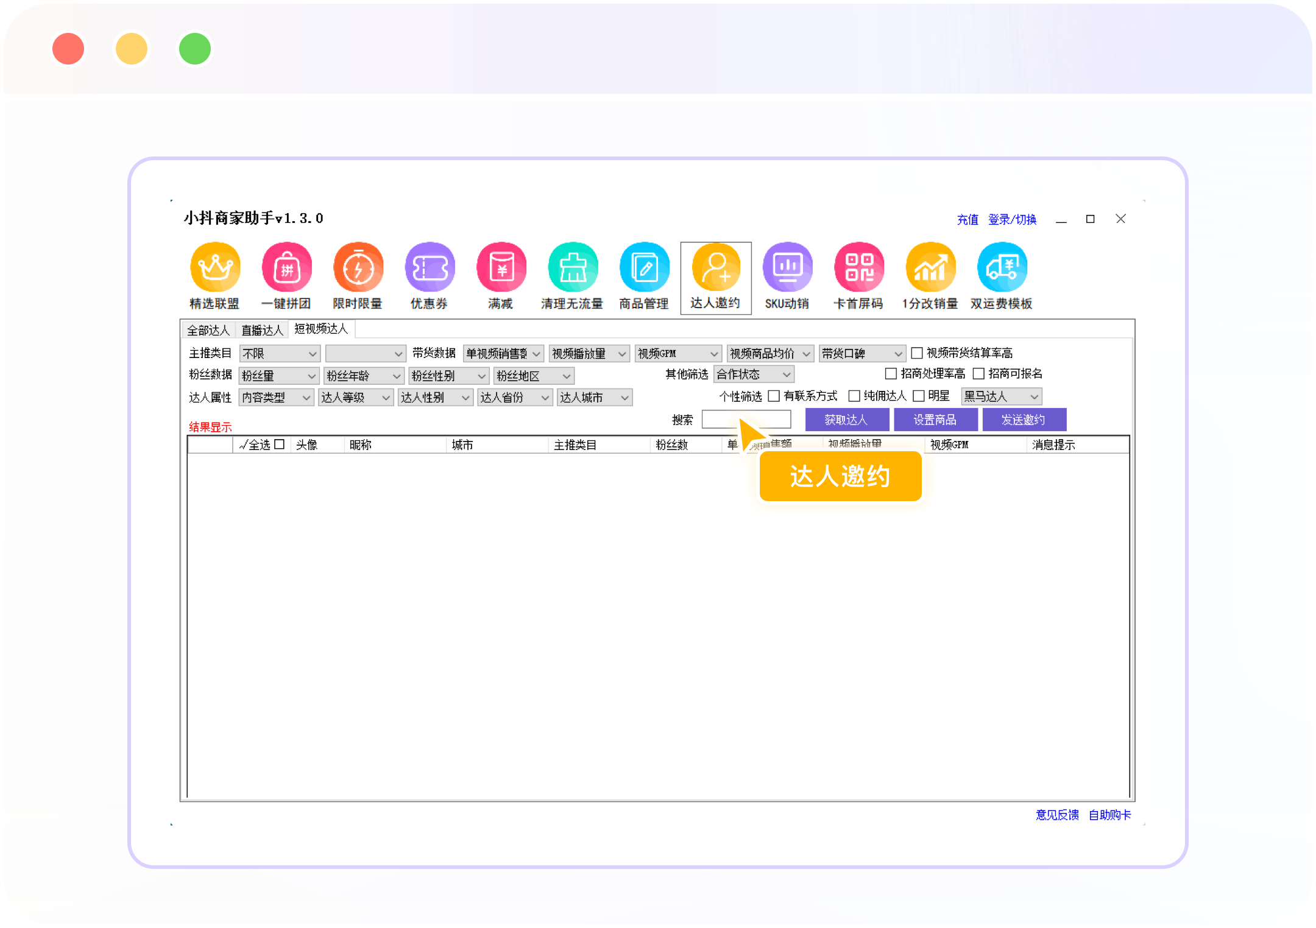The image size is (1316, 928).
Task: Check the 纯佣达人 option
Action: [854, 396]
